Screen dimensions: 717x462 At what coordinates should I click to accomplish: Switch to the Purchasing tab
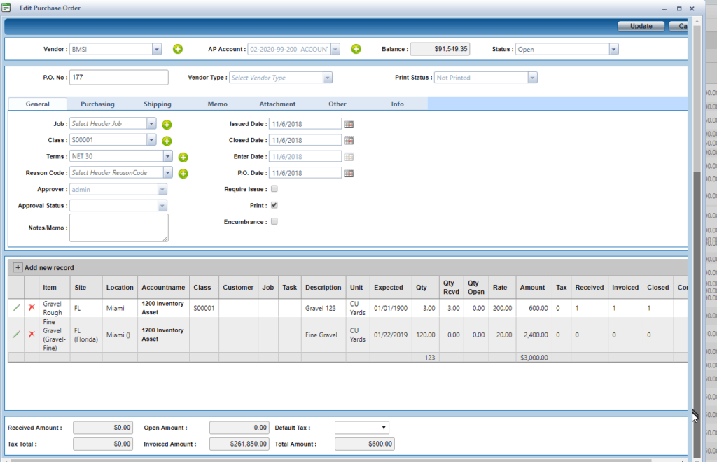[x=97, y=104]
